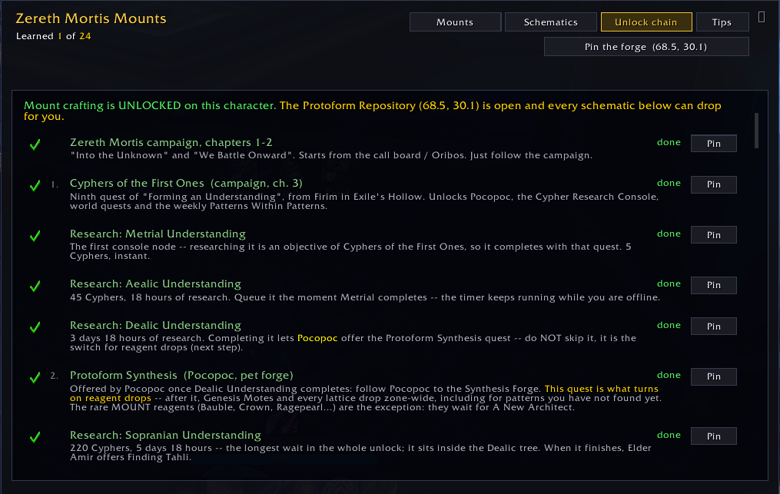Click the checkmark beside Dealic Understanding
This screenshot has height=494, width=780.
click(x=35, y=327)
